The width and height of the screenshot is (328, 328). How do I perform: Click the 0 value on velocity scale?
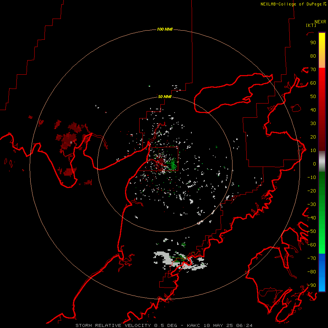[x=315, y=164]
